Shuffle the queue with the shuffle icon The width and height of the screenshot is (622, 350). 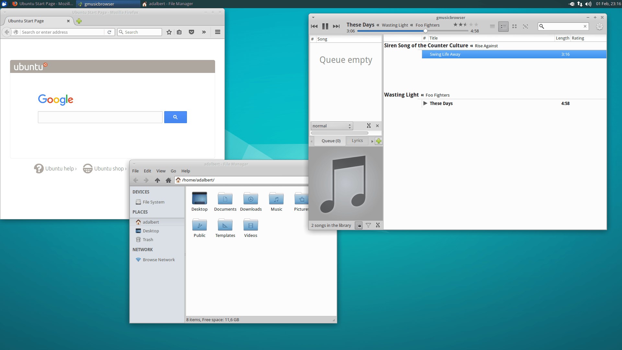(x=369, y=126)
